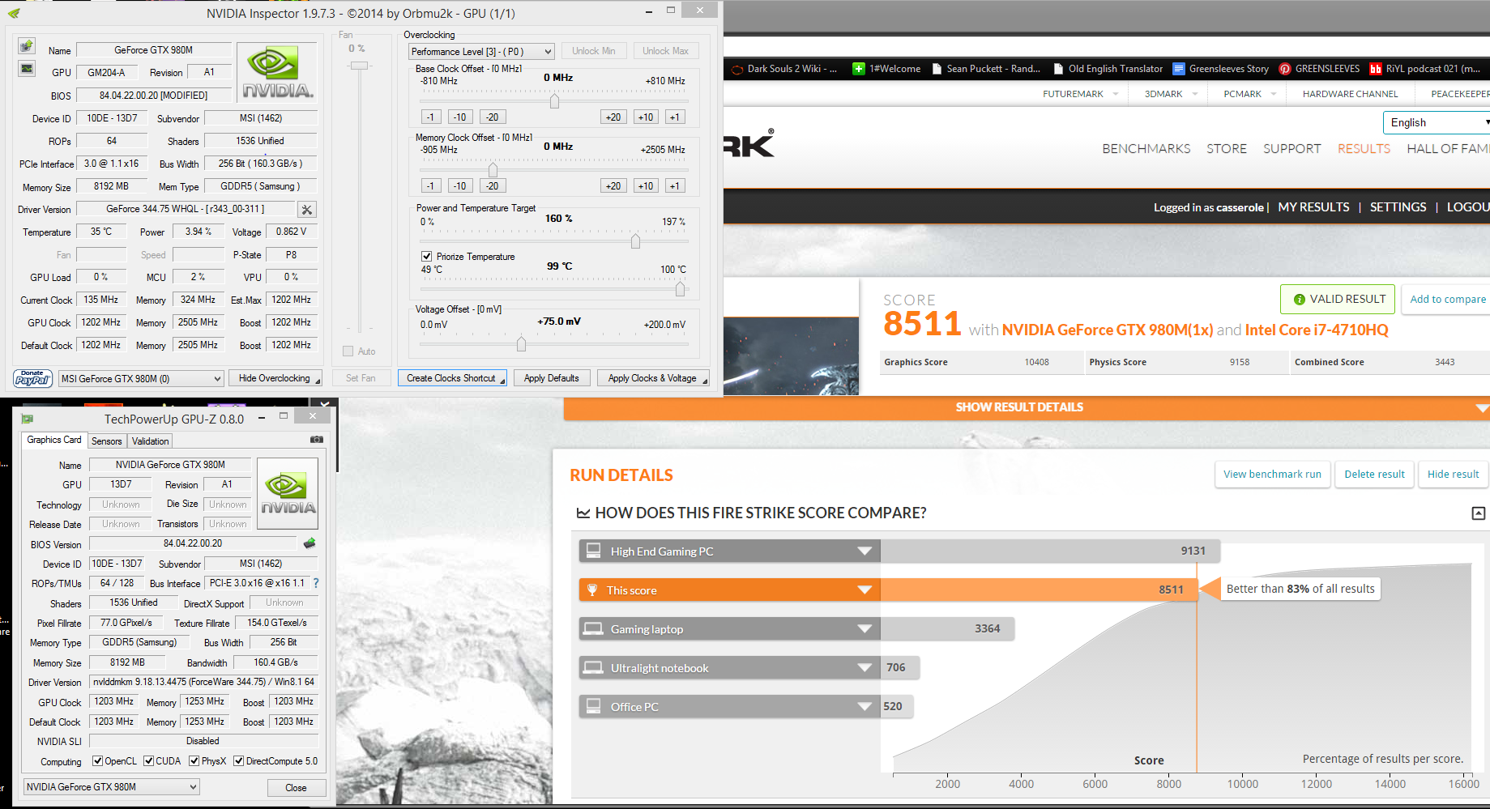
Task: Click the +20 button under Base Clock Offset
Action: point(613,117)
